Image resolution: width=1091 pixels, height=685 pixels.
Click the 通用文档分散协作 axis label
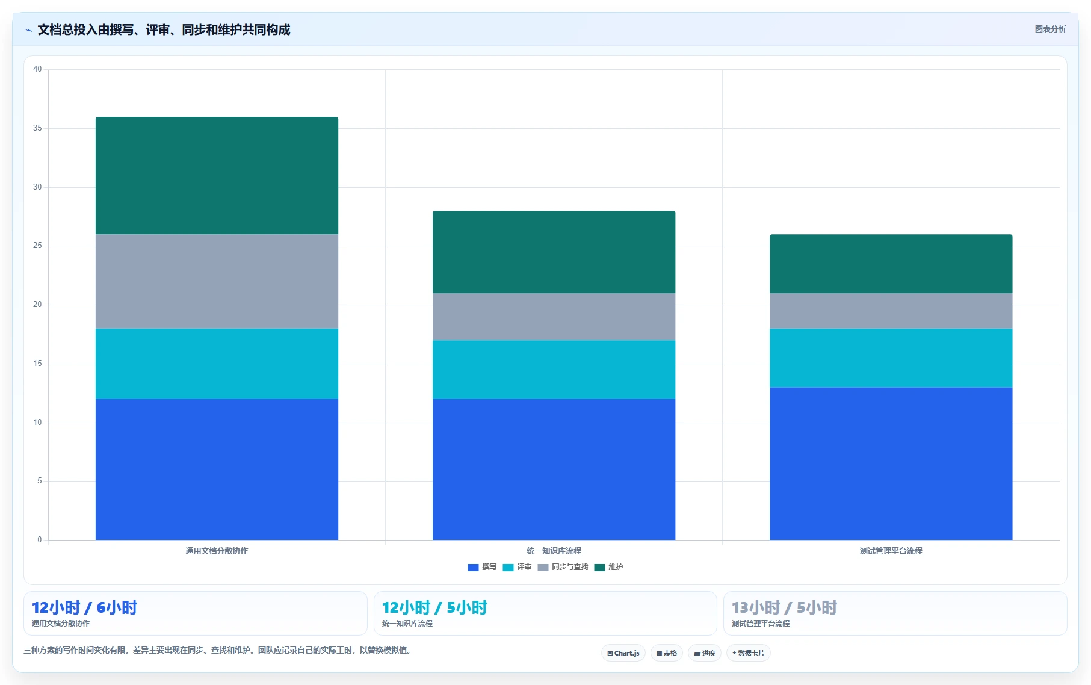(x=217, y=551)
